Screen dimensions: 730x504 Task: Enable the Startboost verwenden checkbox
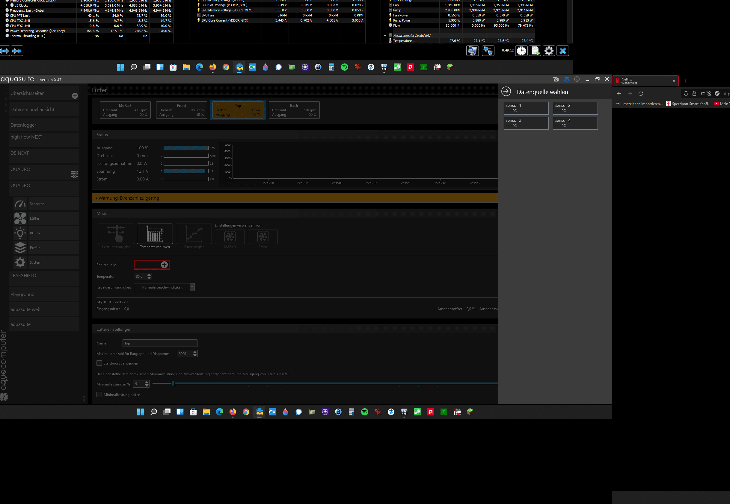[x=99, y=363]
